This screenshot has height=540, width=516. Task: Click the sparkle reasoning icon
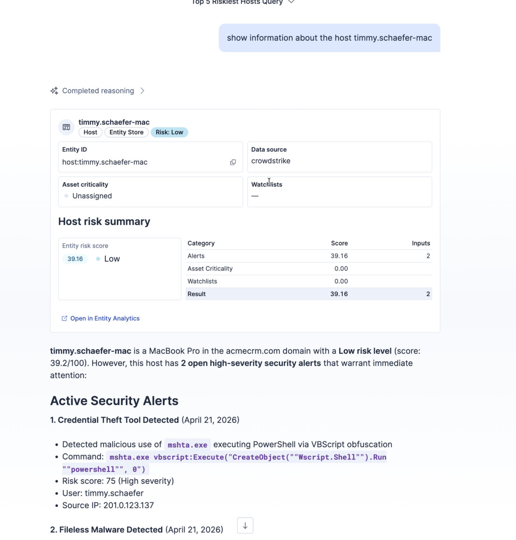(x=54, y=91)
